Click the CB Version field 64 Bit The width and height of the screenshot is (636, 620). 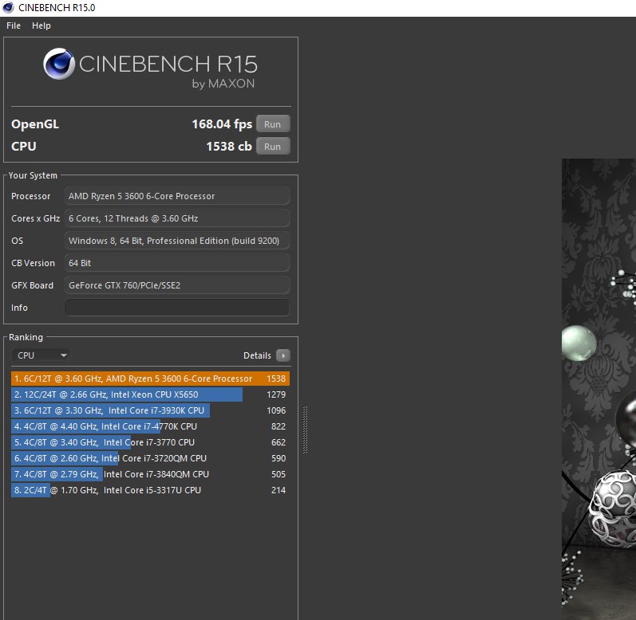point(177,263)
